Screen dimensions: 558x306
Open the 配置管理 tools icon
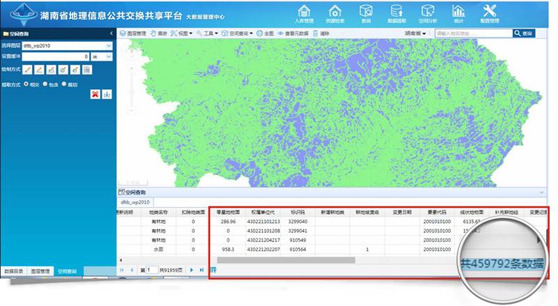click(490, 12)
